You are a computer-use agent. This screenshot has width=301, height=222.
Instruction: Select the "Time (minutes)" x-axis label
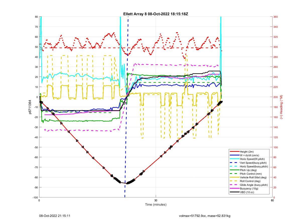156,204
